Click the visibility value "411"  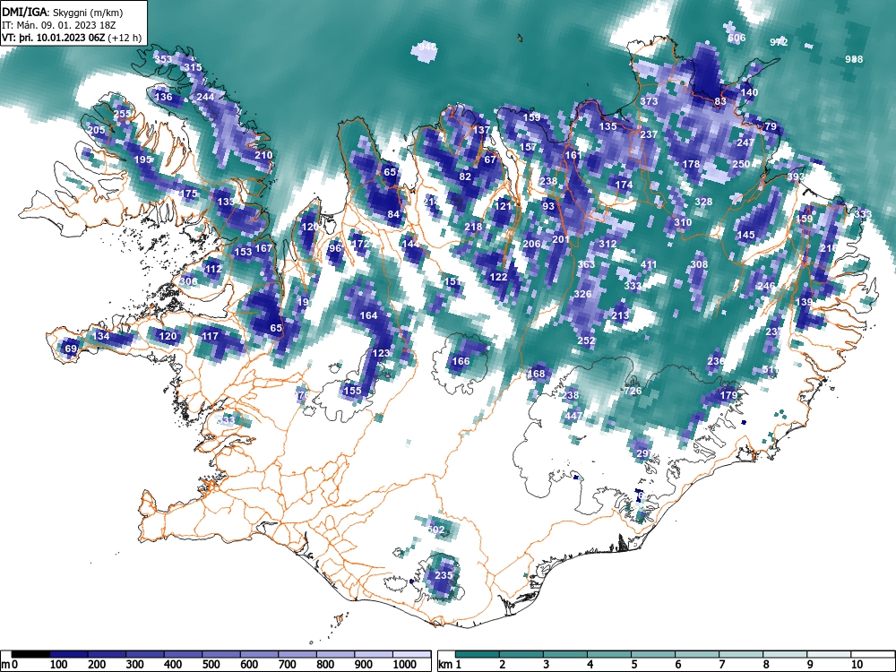click(x=649, y=264)
